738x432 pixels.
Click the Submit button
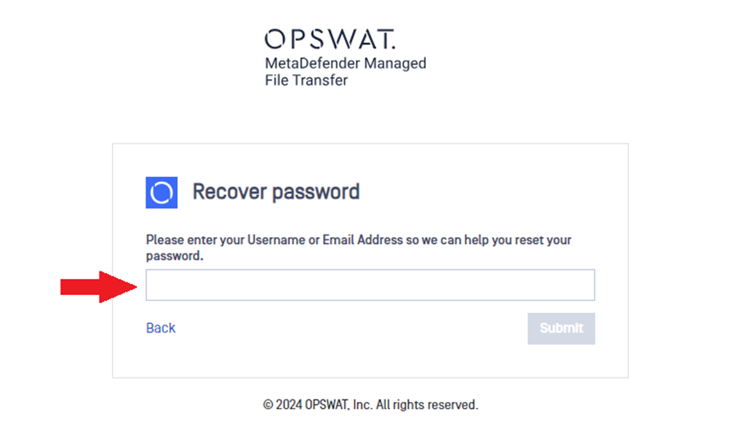point(561,328)
